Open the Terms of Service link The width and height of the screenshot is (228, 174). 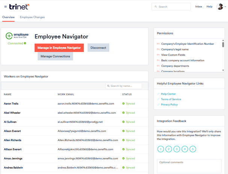click(x=171, y=99)
